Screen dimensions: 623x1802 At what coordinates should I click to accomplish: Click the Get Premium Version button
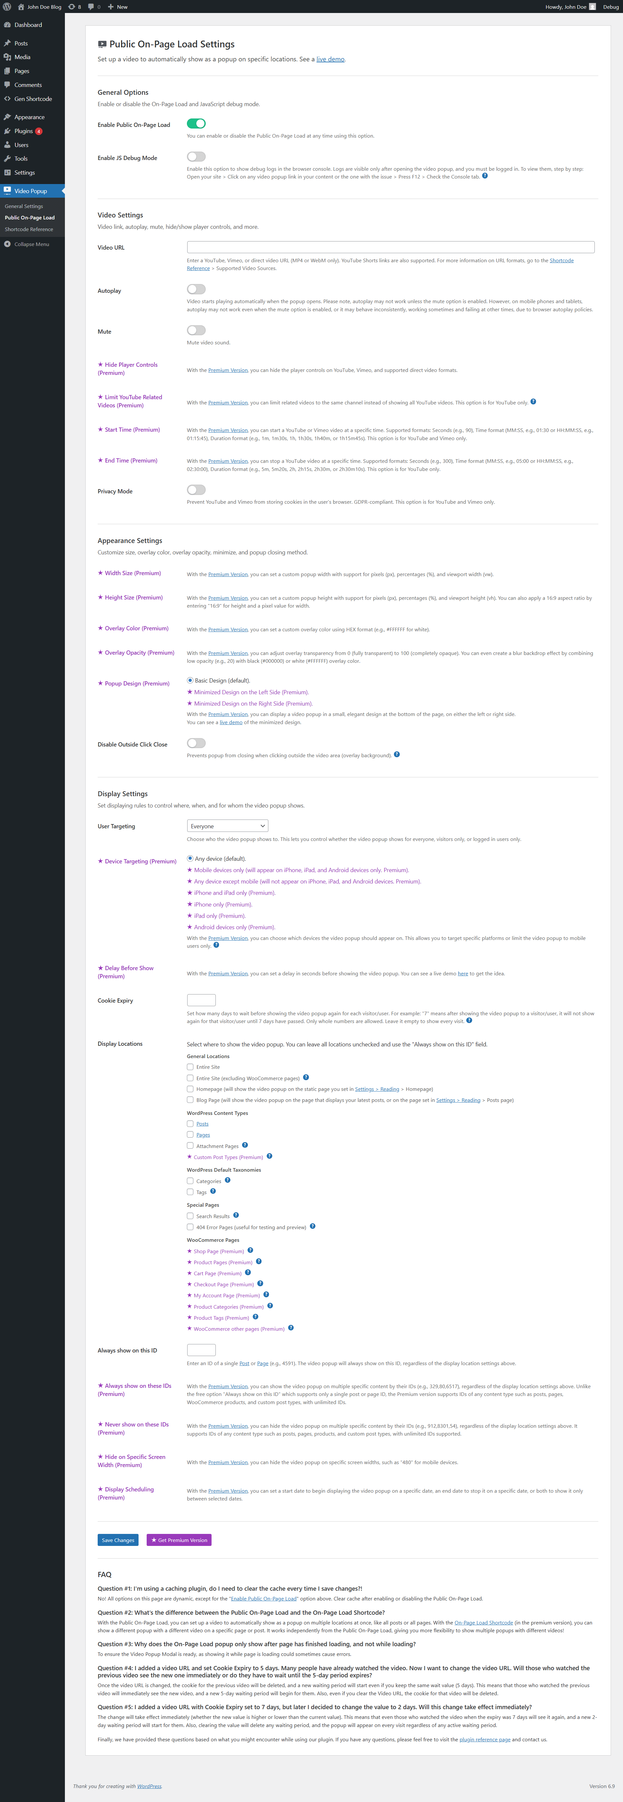pyautogui.click(x=179, y=1540)
